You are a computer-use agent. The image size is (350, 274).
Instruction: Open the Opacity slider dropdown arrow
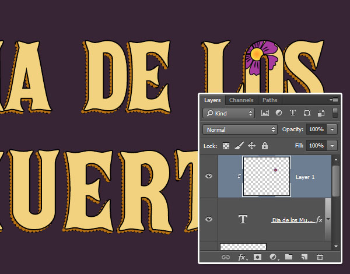tap(332, 129)
